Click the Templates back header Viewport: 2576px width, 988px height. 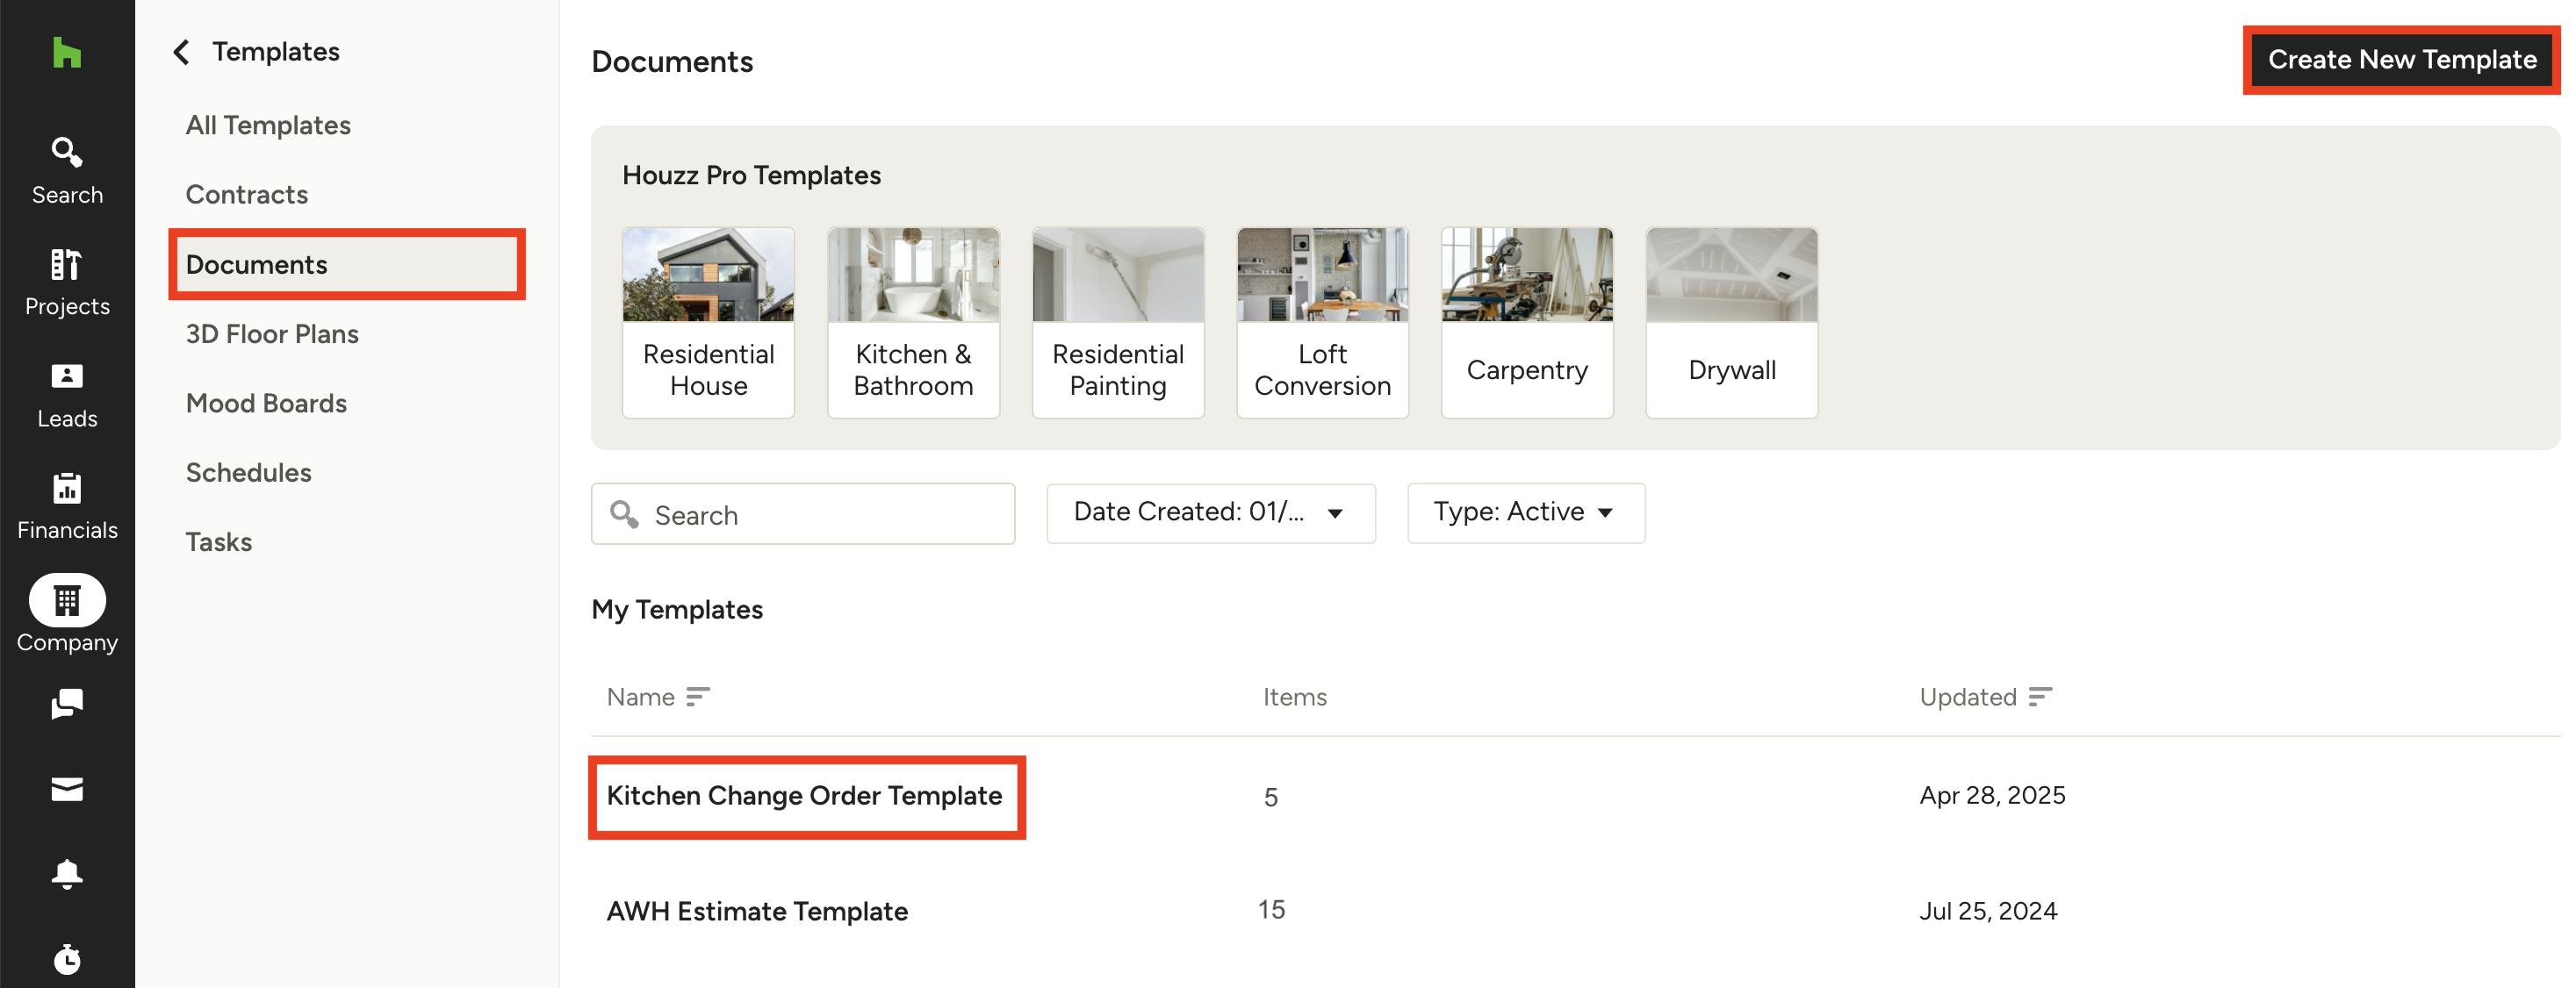tap(275, 52)
